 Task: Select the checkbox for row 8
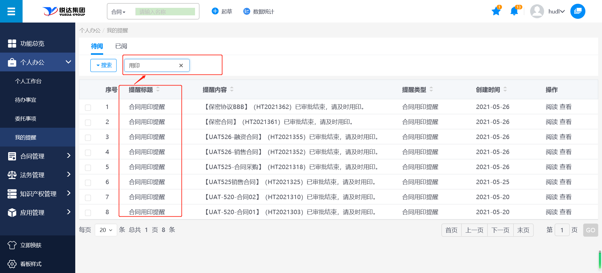click(88, 213)
